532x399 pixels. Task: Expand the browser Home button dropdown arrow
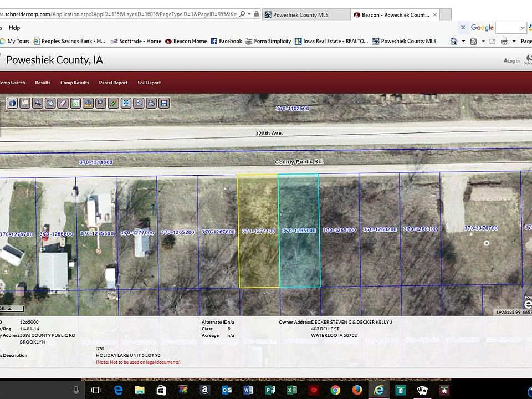point(463,41)
